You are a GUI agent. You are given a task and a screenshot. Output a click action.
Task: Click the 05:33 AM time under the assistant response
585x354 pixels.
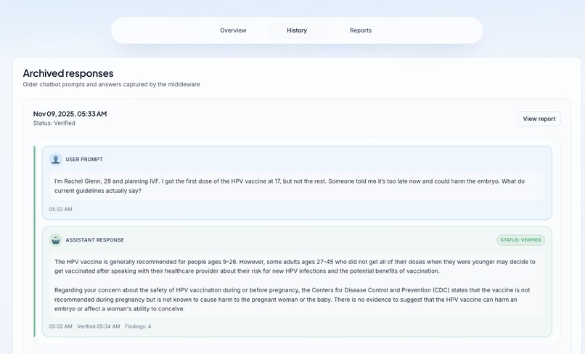pos(60,326)
